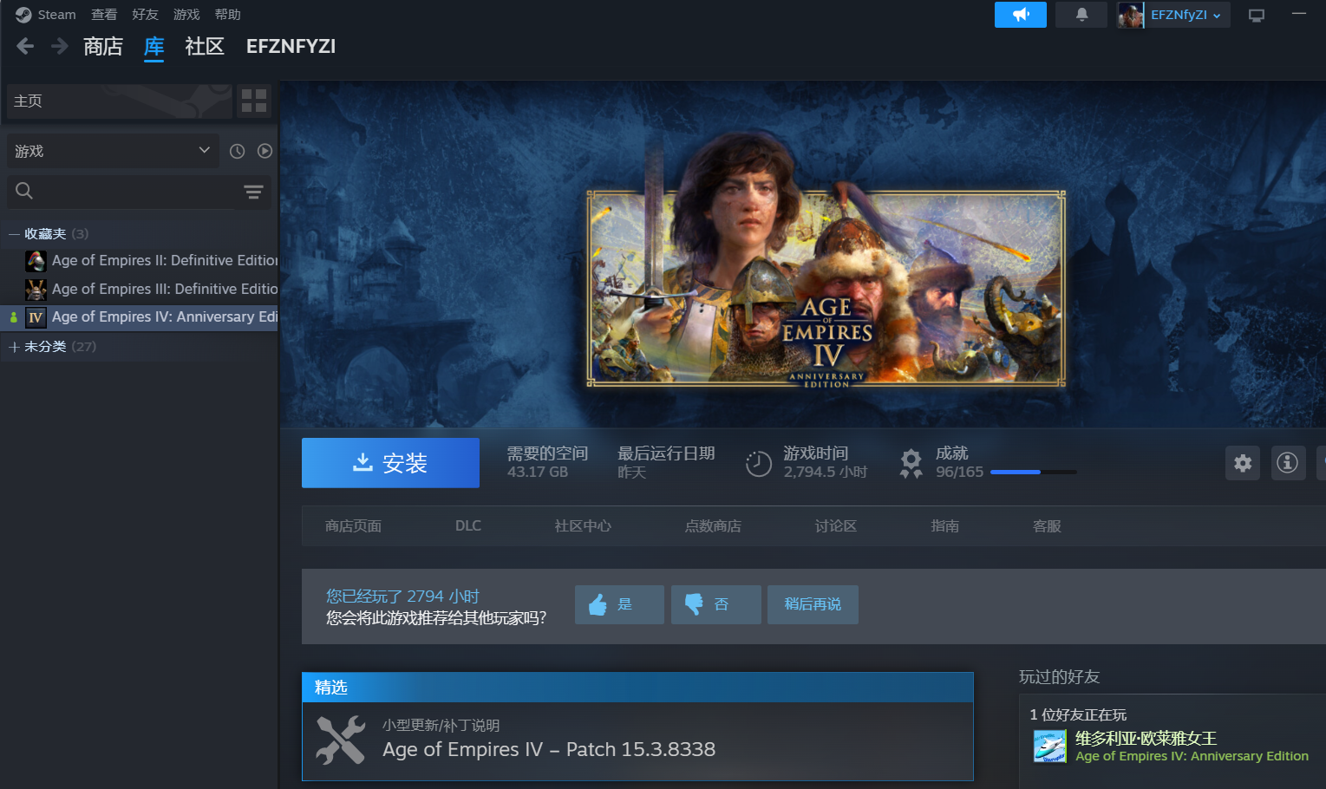Open the 游戏 category dropdown
The height and width of the screenshot is (789, 1326).
tap(113, 151)
